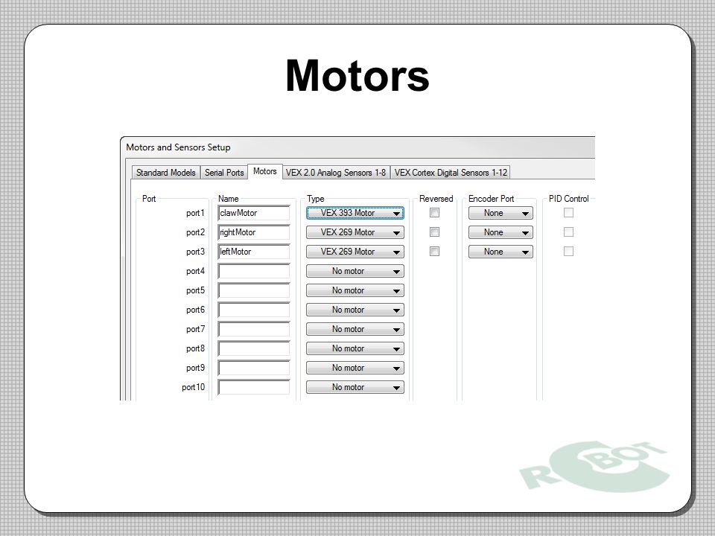Click the port10 label text
Screen dimensions: 715x536
[194, 387]
